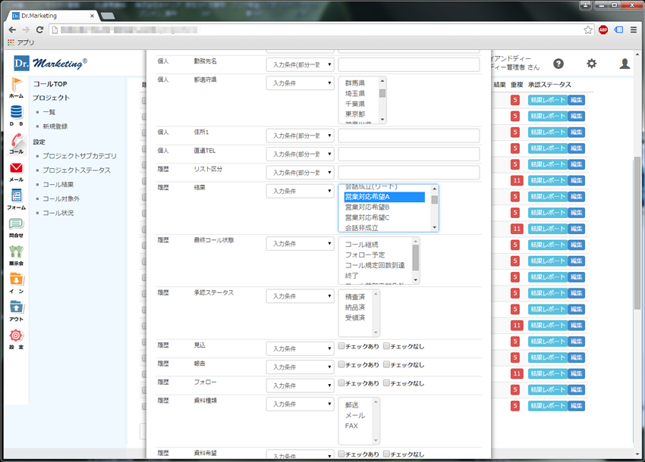The height and width of the screenshot is (462, 645).
Task: Open プロジェクトステータス menu item
Action: [76, 170]
